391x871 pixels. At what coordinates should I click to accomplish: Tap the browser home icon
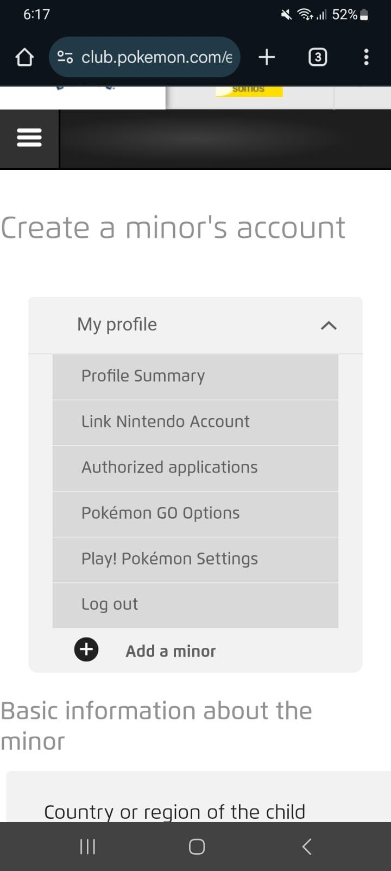coord(24,57)
